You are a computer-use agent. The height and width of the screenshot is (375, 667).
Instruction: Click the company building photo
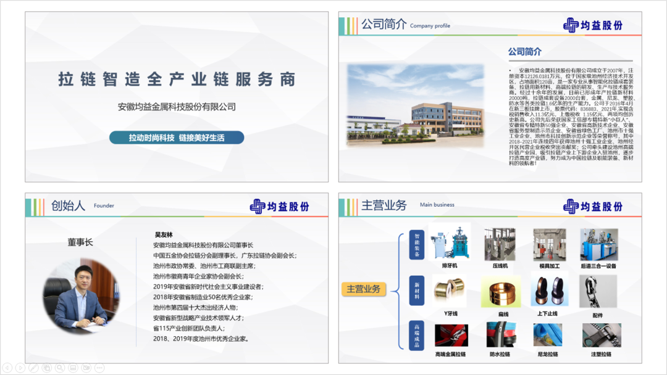[x=416, y=105]
